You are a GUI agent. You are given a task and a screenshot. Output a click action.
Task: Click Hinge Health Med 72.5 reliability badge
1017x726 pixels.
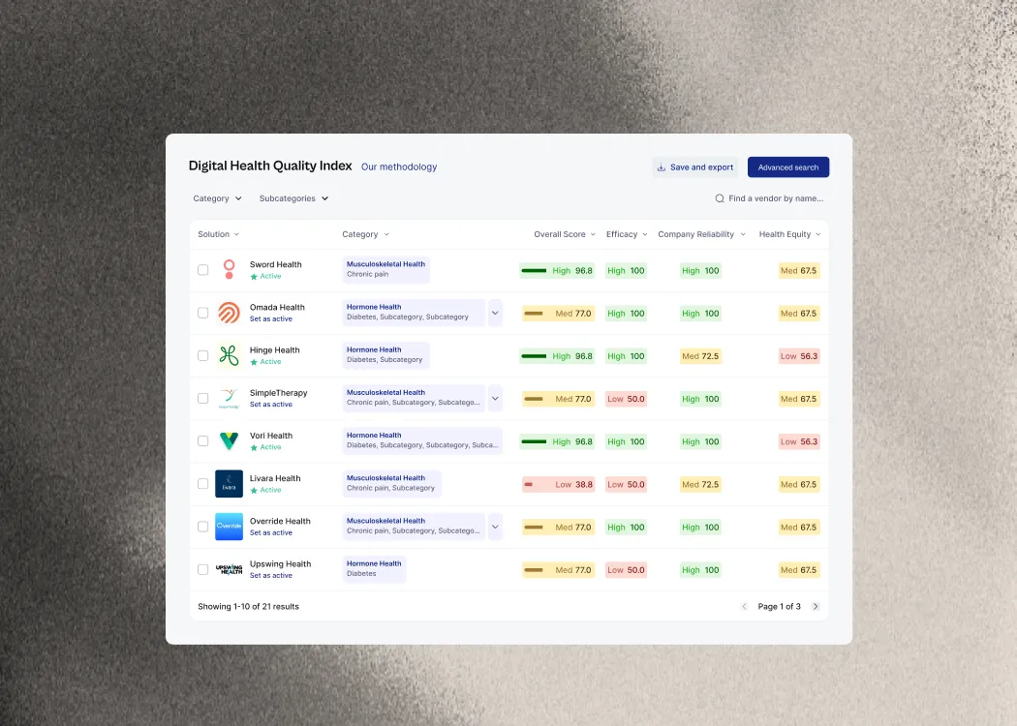point(700,356)
